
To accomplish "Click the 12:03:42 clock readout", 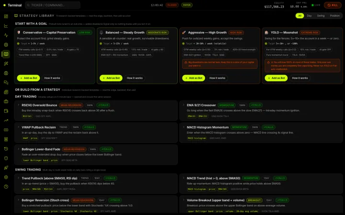I will pos(157,5).
